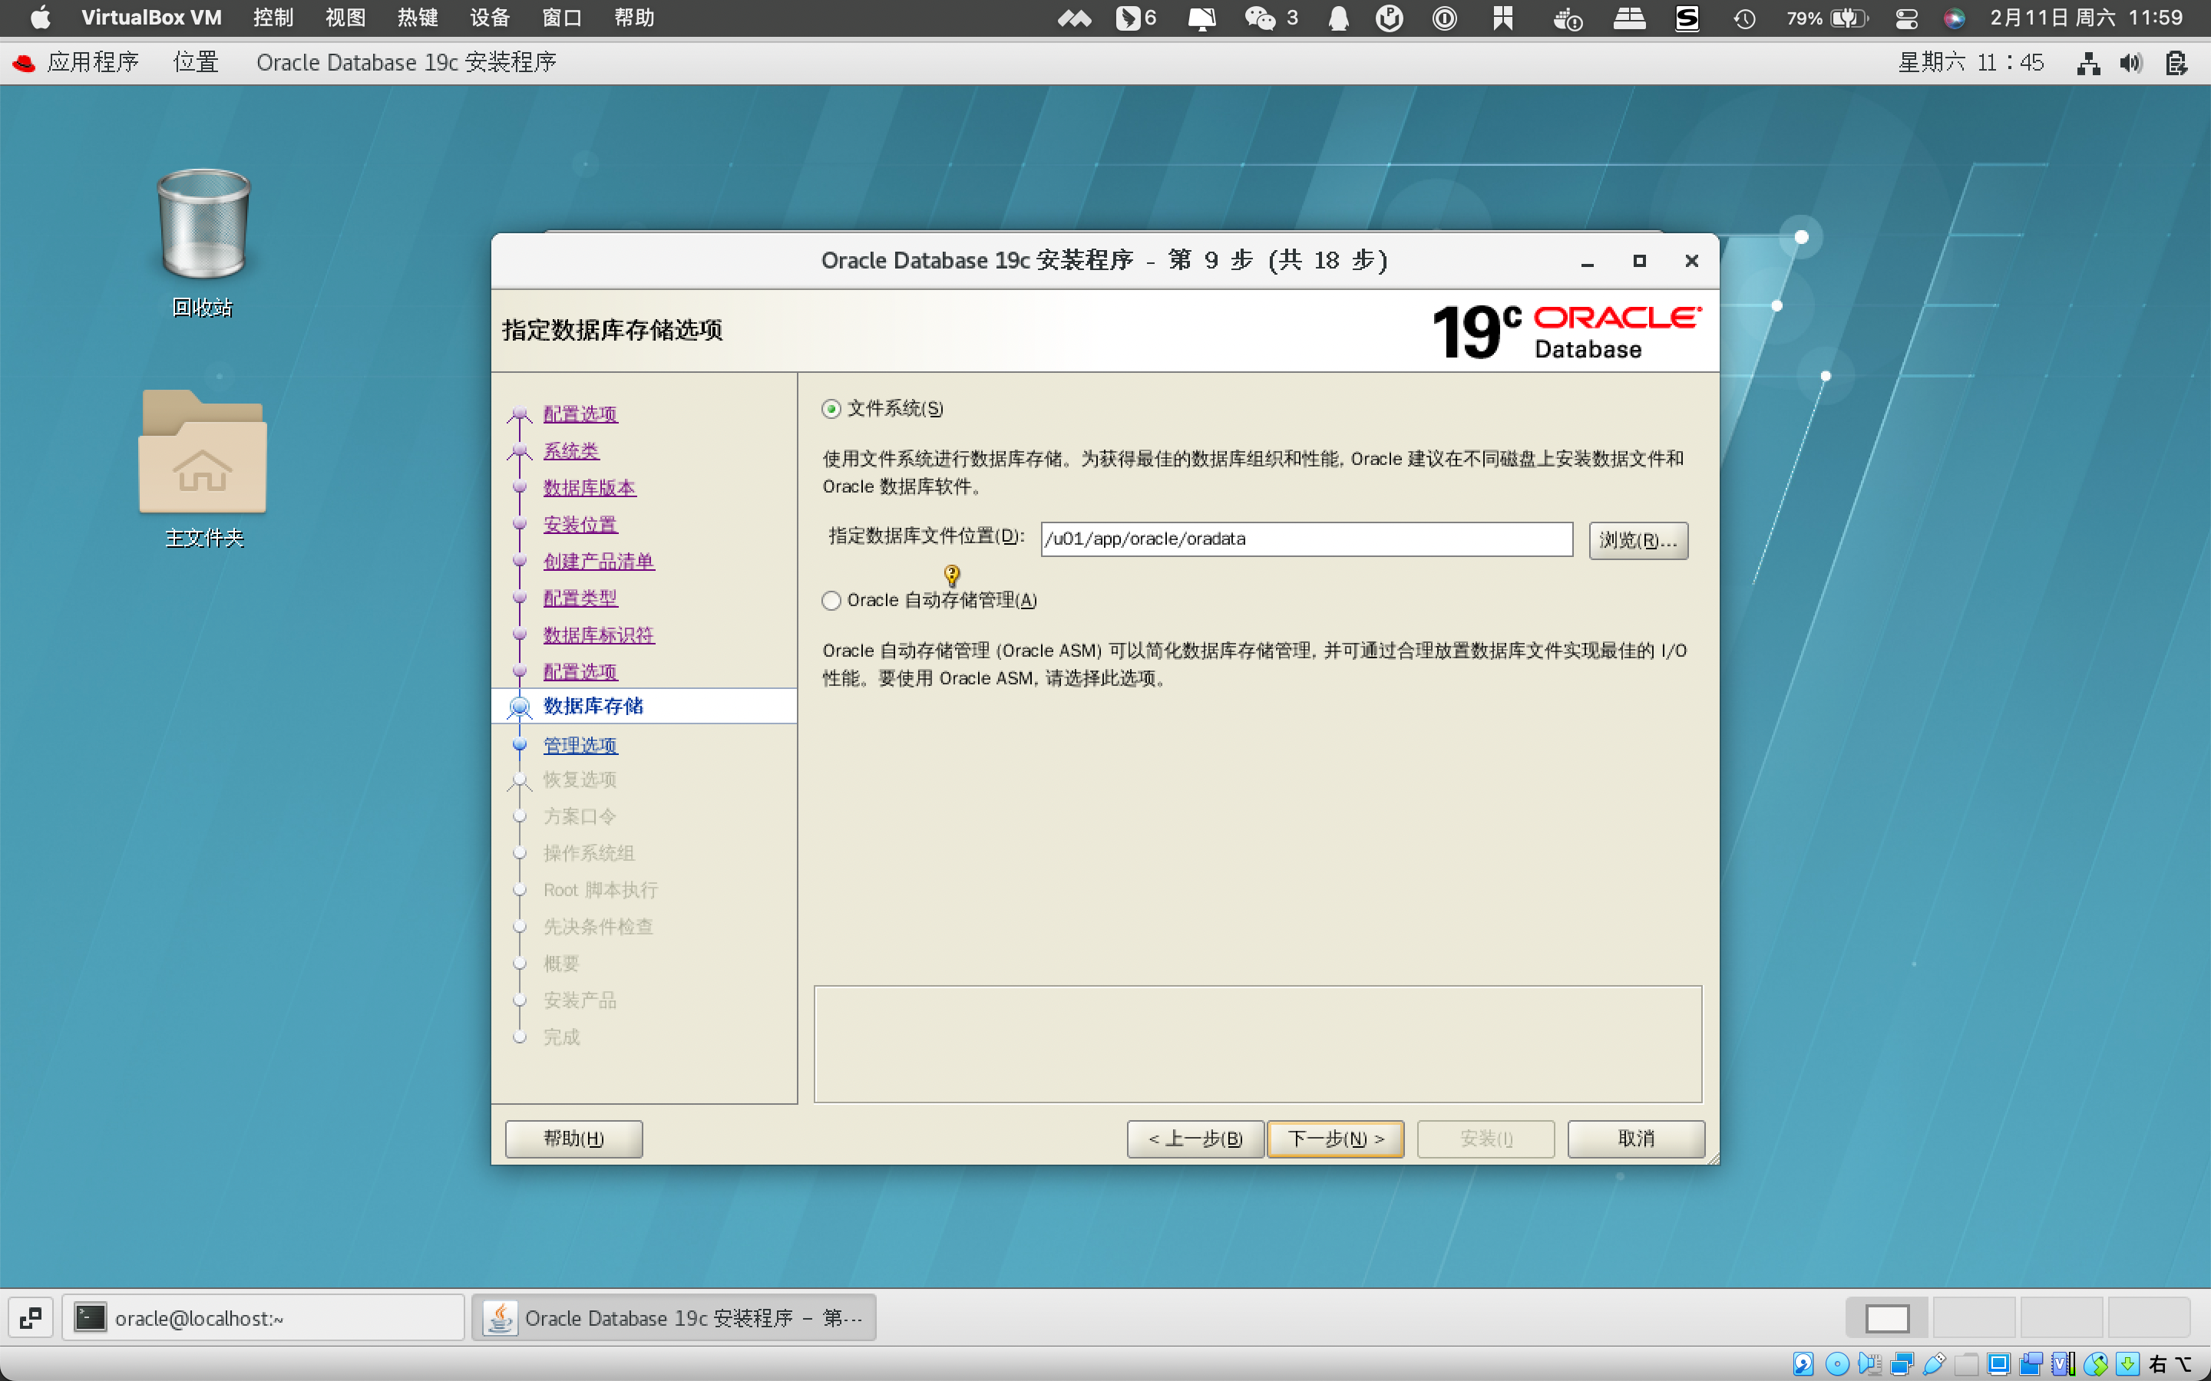Screen dimensions: 2211x1381
Task: Click VirtualBox hard disk status icon
Action: (x=1803, y=1363)
